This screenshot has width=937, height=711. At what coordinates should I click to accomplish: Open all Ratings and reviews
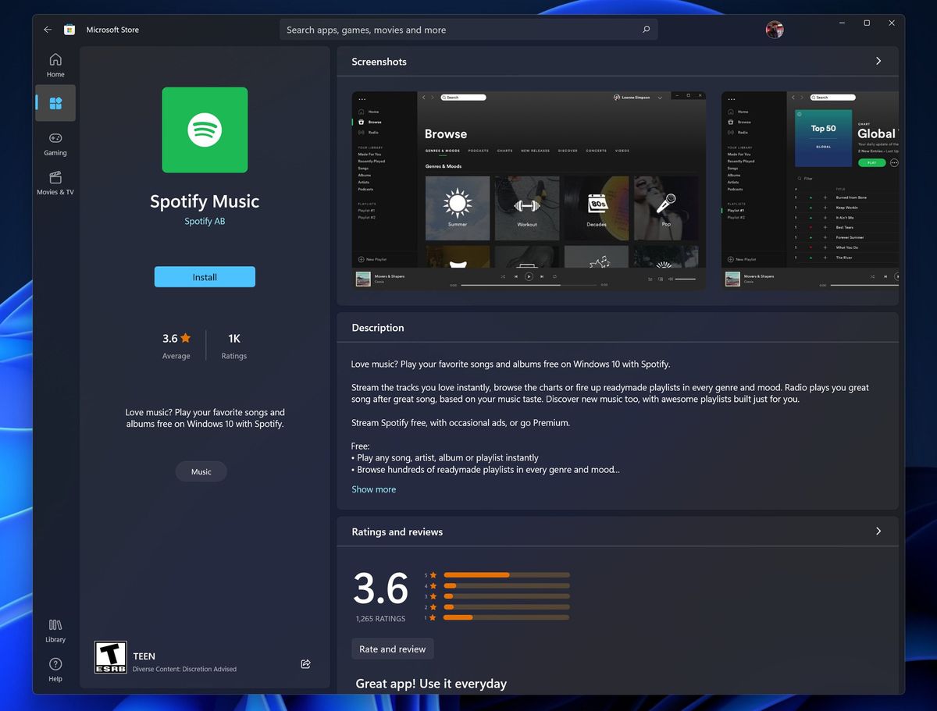(x=878, y=531)
